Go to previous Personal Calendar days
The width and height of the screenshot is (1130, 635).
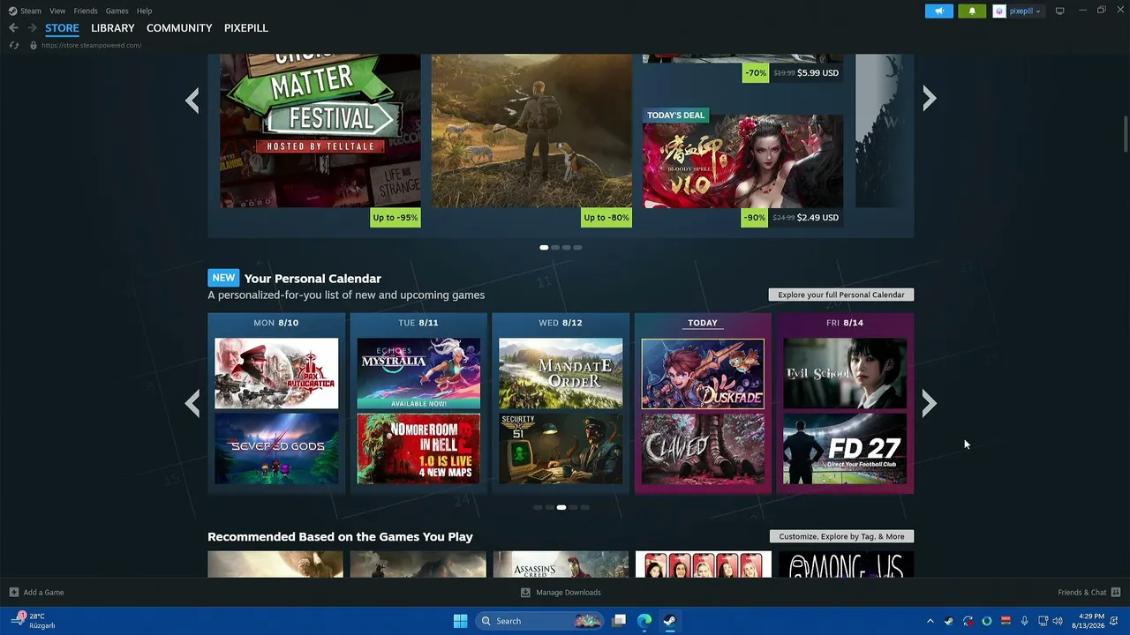(x=192, y=403)
